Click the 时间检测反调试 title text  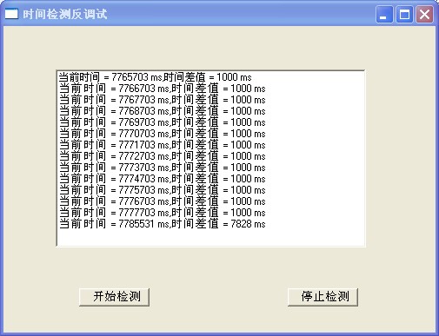tap(65, 14)
